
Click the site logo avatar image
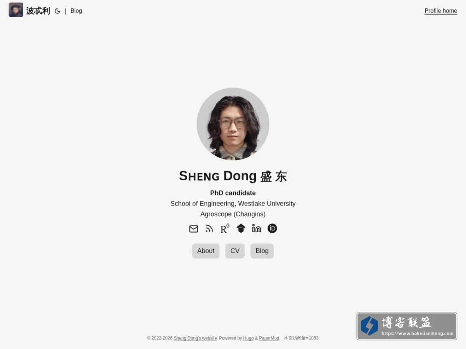point(16,10)
